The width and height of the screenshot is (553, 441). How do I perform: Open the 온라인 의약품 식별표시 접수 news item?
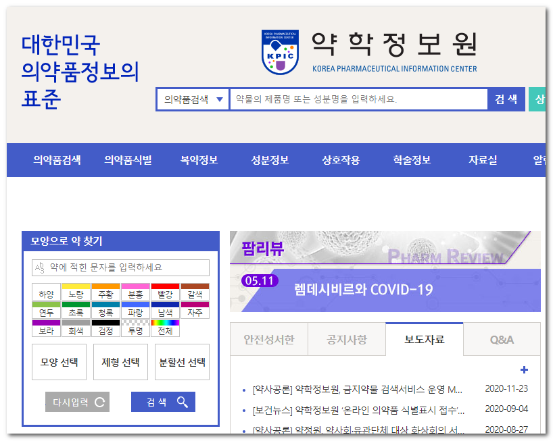(x=359, y=410)
